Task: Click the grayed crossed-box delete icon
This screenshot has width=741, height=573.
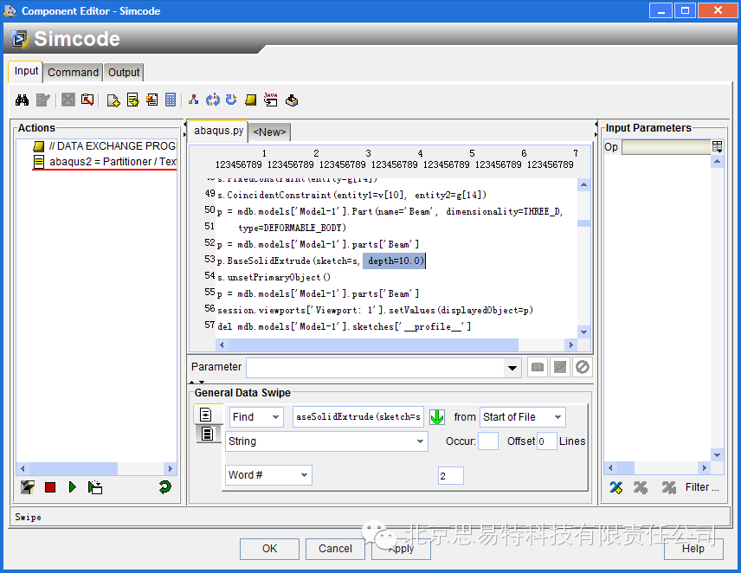Action: point(68,100)
